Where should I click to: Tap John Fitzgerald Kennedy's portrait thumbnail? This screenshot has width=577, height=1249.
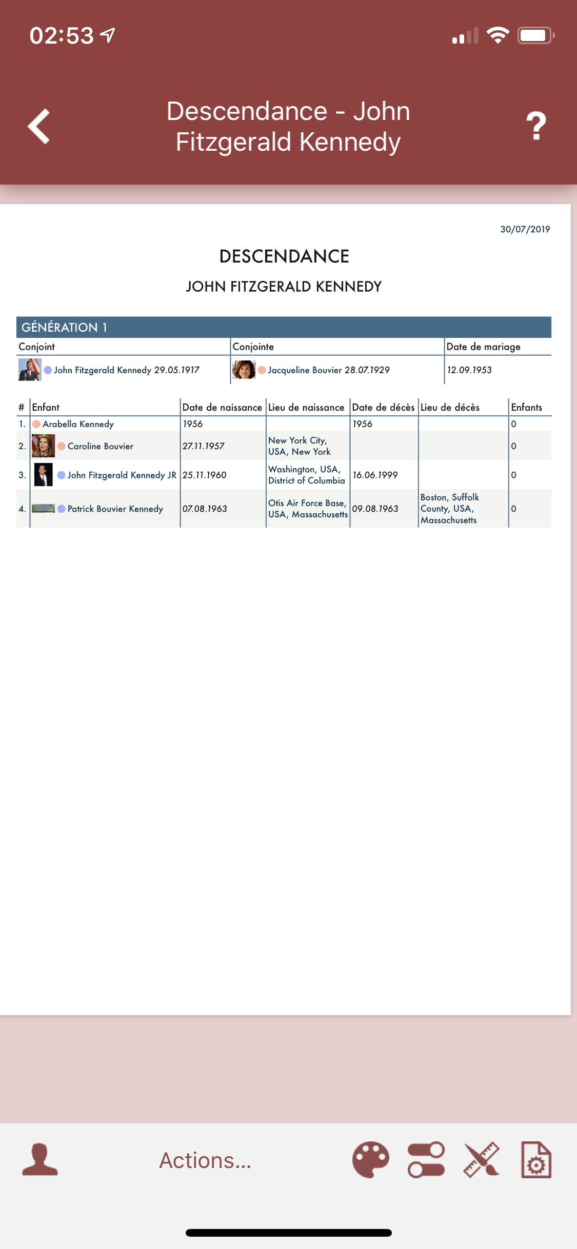[x=30, y=370]
